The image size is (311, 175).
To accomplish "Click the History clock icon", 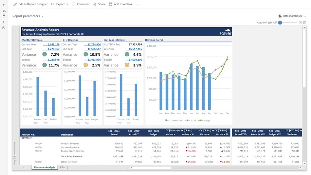I will click(x=4, y=28).
